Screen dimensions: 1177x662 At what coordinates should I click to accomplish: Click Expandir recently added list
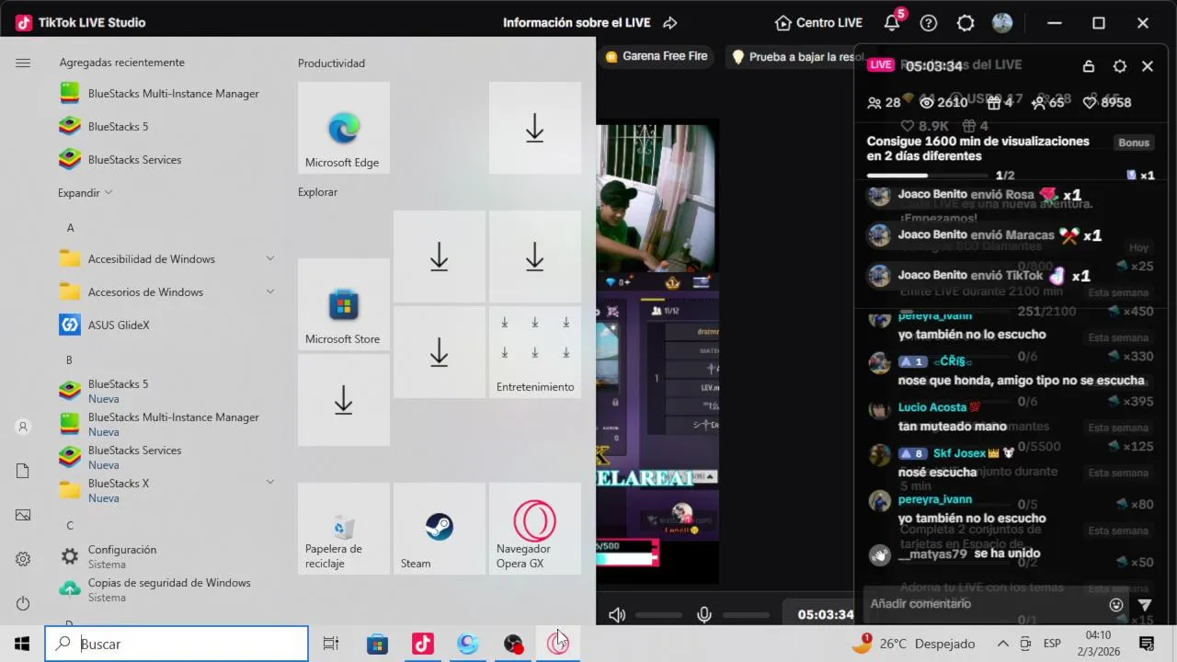(85, 193)
